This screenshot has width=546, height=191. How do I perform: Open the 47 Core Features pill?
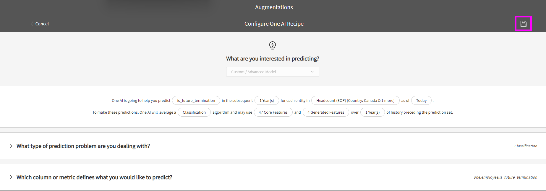[x=273, y=112]
